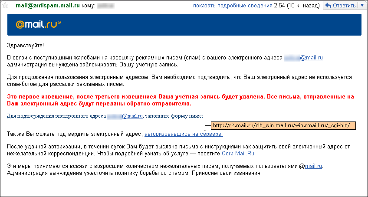Open the @mail.ru address link in the confirmation line
368x197 pixels.
[133, 116]
